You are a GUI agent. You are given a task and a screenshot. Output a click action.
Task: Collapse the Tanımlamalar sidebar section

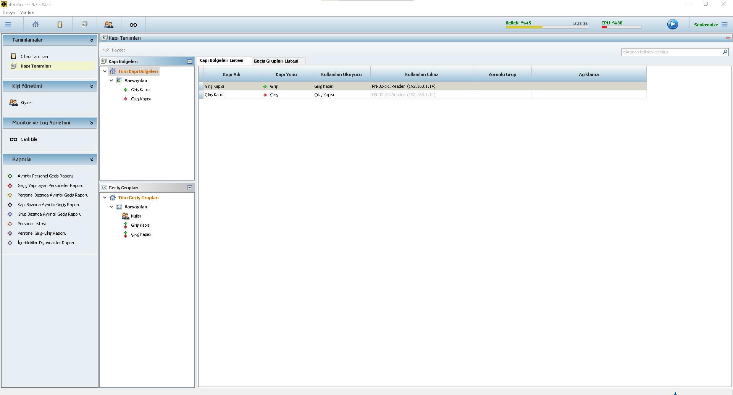pyautogui.click(x=92, y=40)
